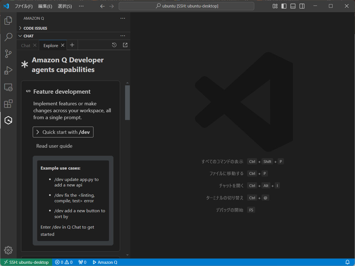This screenshot has height=266, width=355.
Task: Open the Extensions view
Action: coord(8,104)
